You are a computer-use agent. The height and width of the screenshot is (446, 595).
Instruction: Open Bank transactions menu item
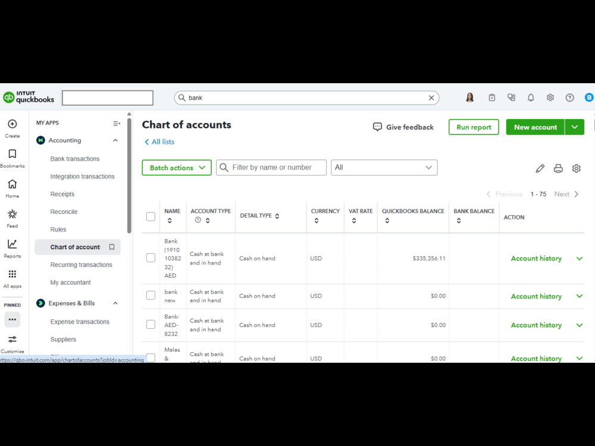pos(75,159)
